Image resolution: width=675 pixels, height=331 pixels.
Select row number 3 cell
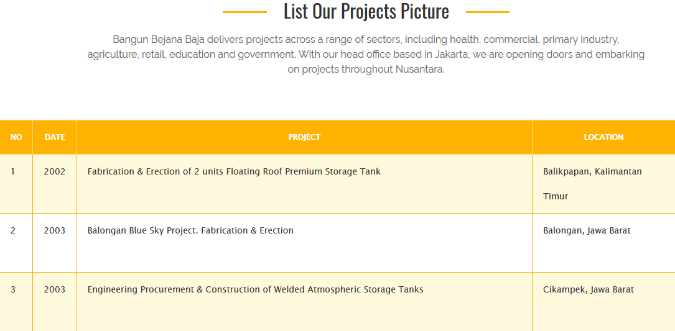pos(13,289)
